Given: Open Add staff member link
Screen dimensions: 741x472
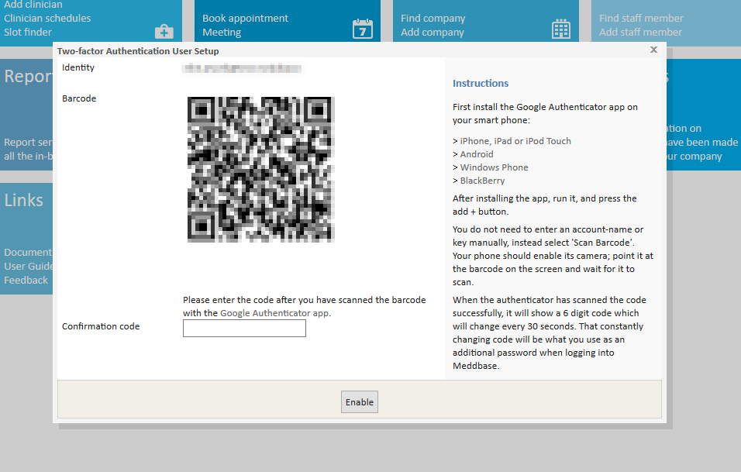Looking at the screenshot, I should 640,32.
